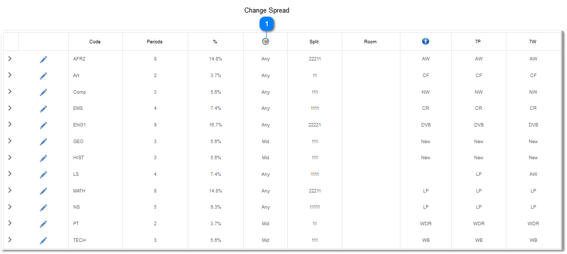Expand the AFR2 row chevron

(10, 58)
